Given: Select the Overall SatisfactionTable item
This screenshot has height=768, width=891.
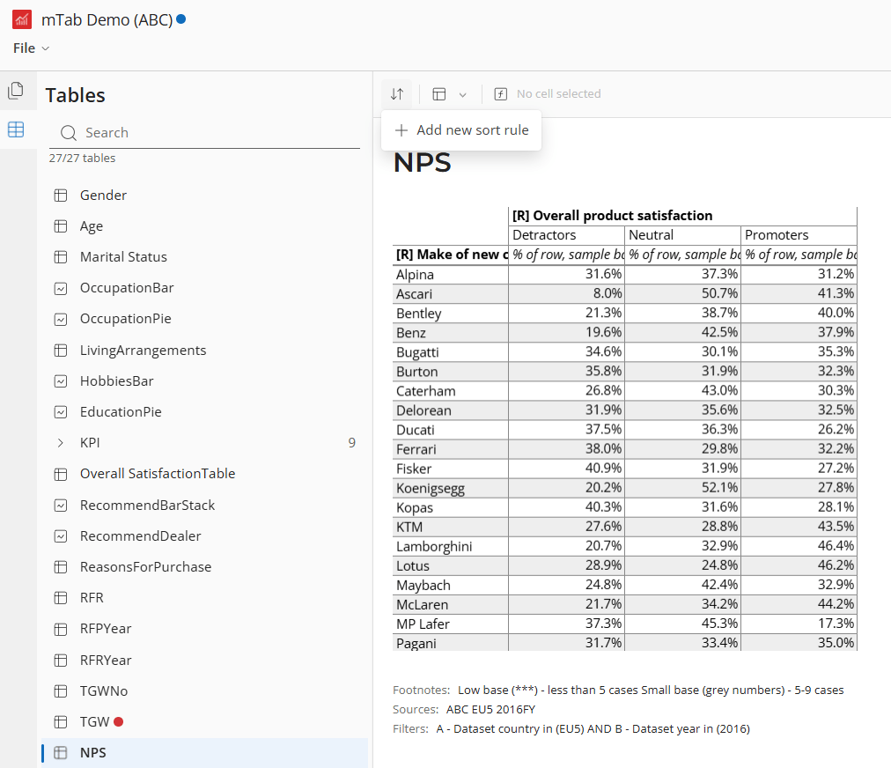Looking at the screenshot, I should tap(158, 474).
